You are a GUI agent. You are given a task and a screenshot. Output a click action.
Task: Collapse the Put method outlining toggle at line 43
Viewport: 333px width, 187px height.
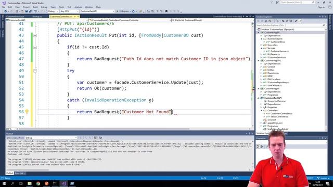pos(35,35)
